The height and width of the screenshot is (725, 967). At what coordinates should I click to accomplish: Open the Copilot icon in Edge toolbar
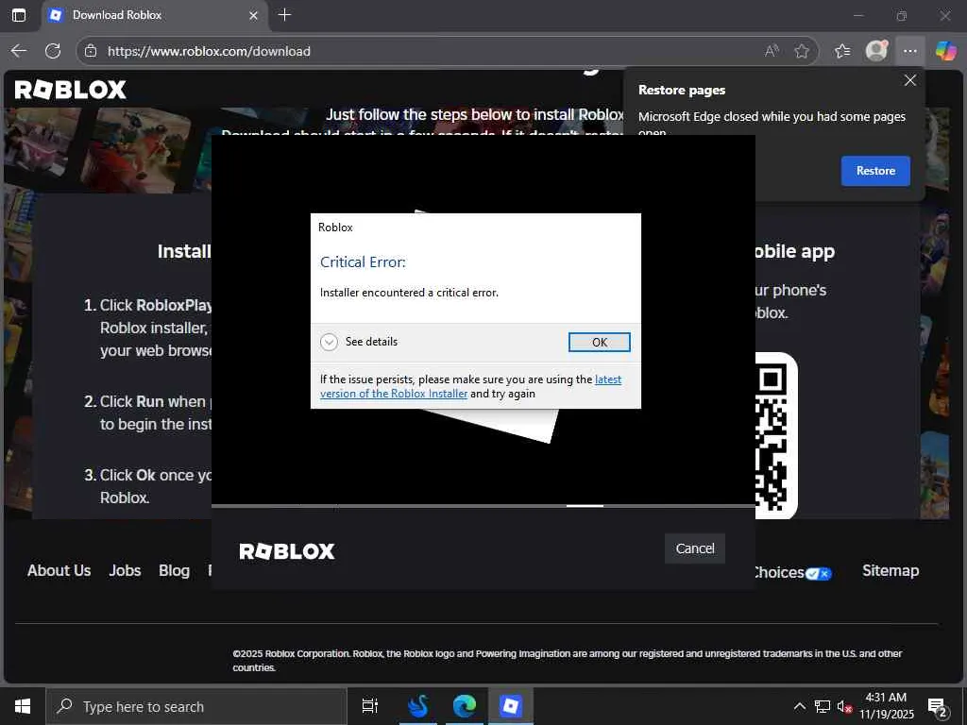coord(945,51)
